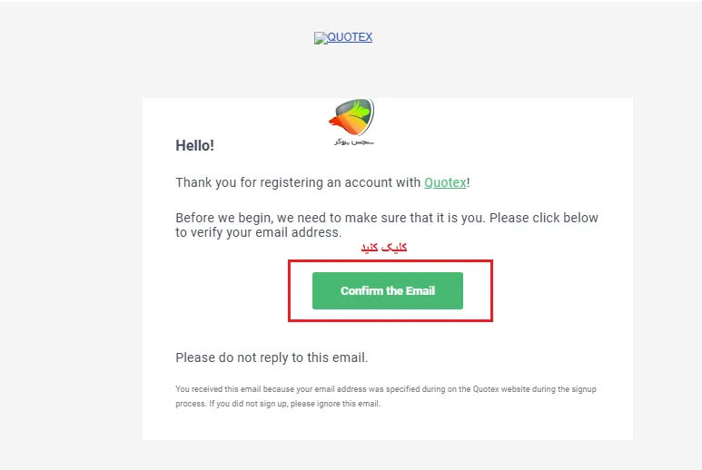Click the word "Confirm" on the green button
This screenshot has height=470, width=702.
(361, 291)
